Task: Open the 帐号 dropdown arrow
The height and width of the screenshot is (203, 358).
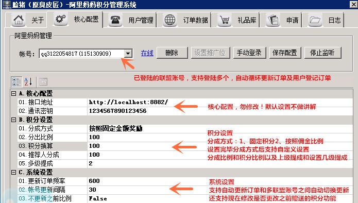Action: tap(128, 54)
